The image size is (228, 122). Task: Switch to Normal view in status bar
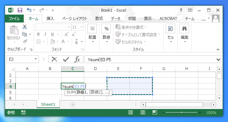[x=130, y=112]
